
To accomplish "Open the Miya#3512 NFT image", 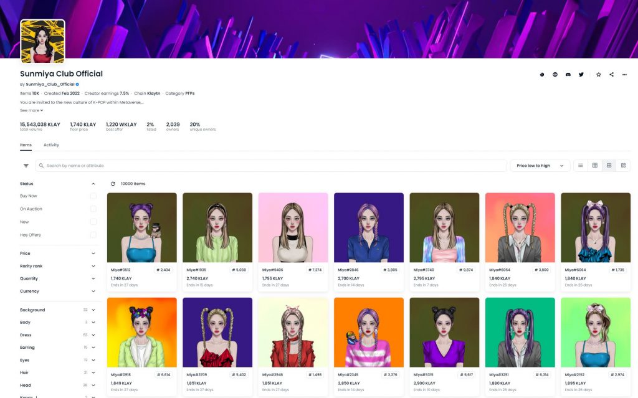I will click(x=142, y=227).
